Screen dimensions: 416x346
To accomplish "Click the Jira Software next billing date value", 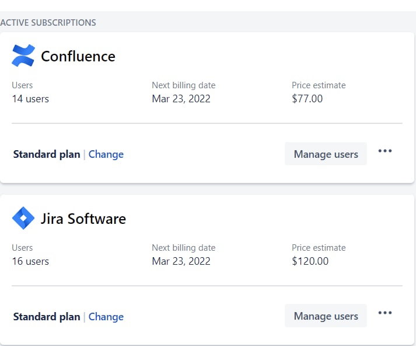I will tap(181, 261).
